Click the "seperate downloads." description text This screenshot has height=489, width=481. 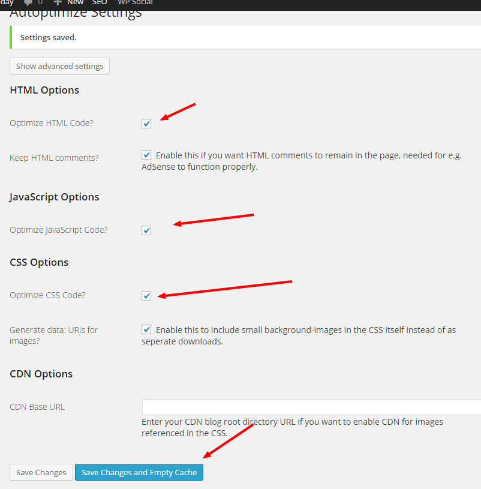click(x=182, y=341)
